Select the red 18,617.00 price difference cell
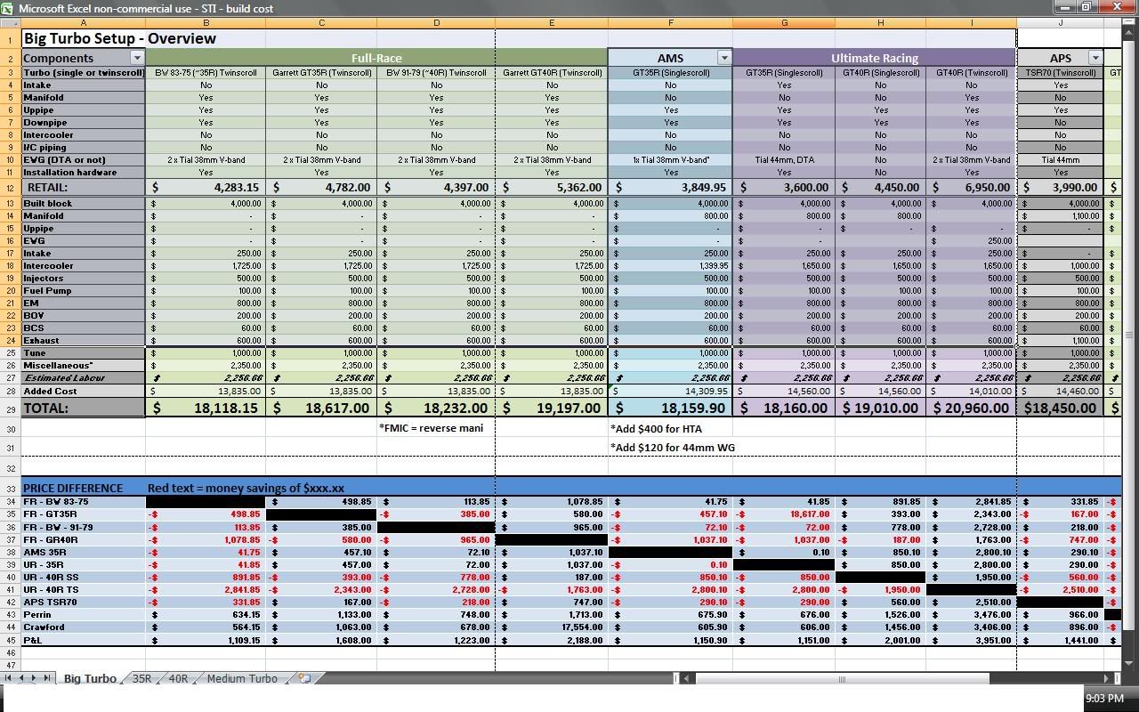The width and height of the screenshot is (1139, 712). click(784, 514)
